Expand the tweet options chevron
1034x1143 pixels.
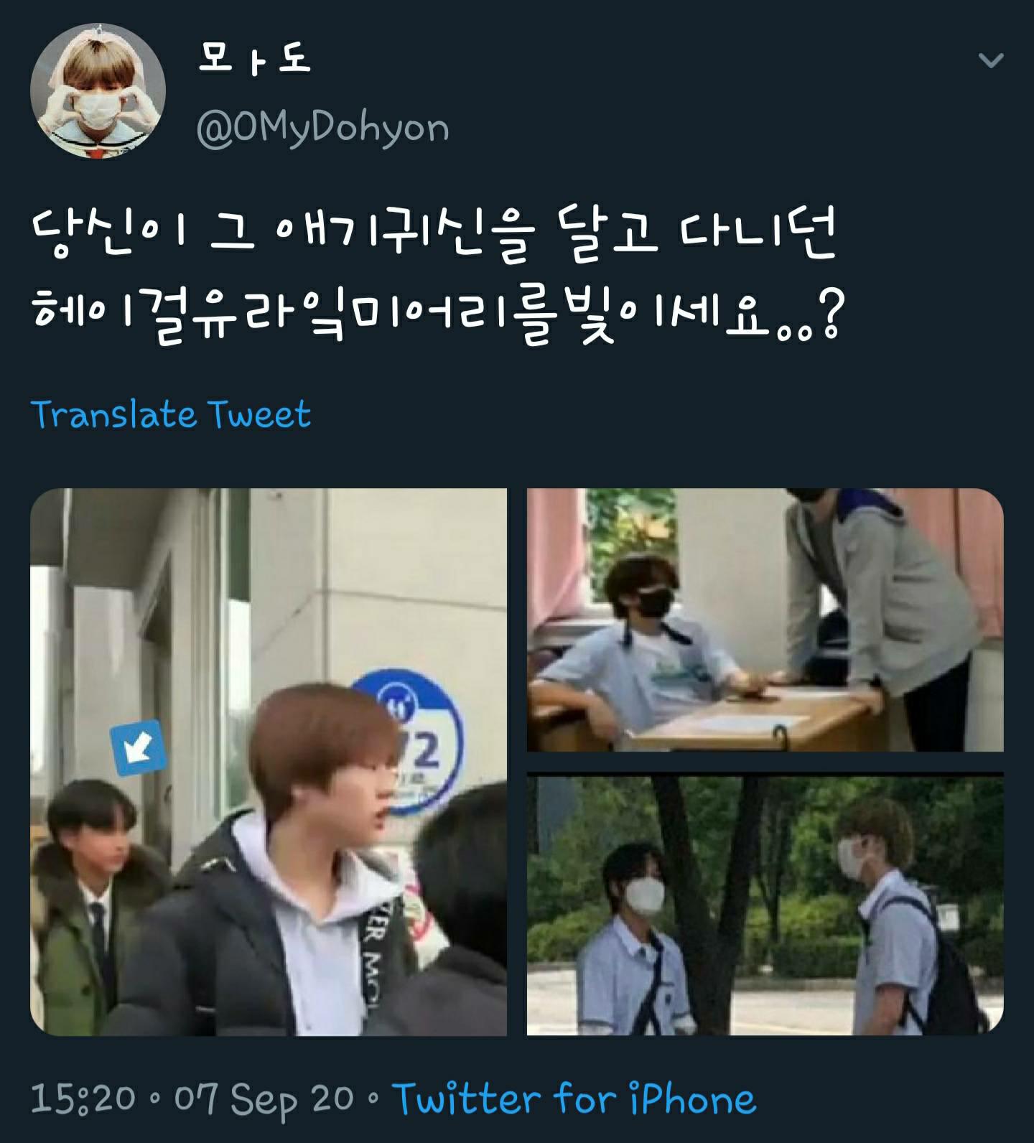coord(991,60)
